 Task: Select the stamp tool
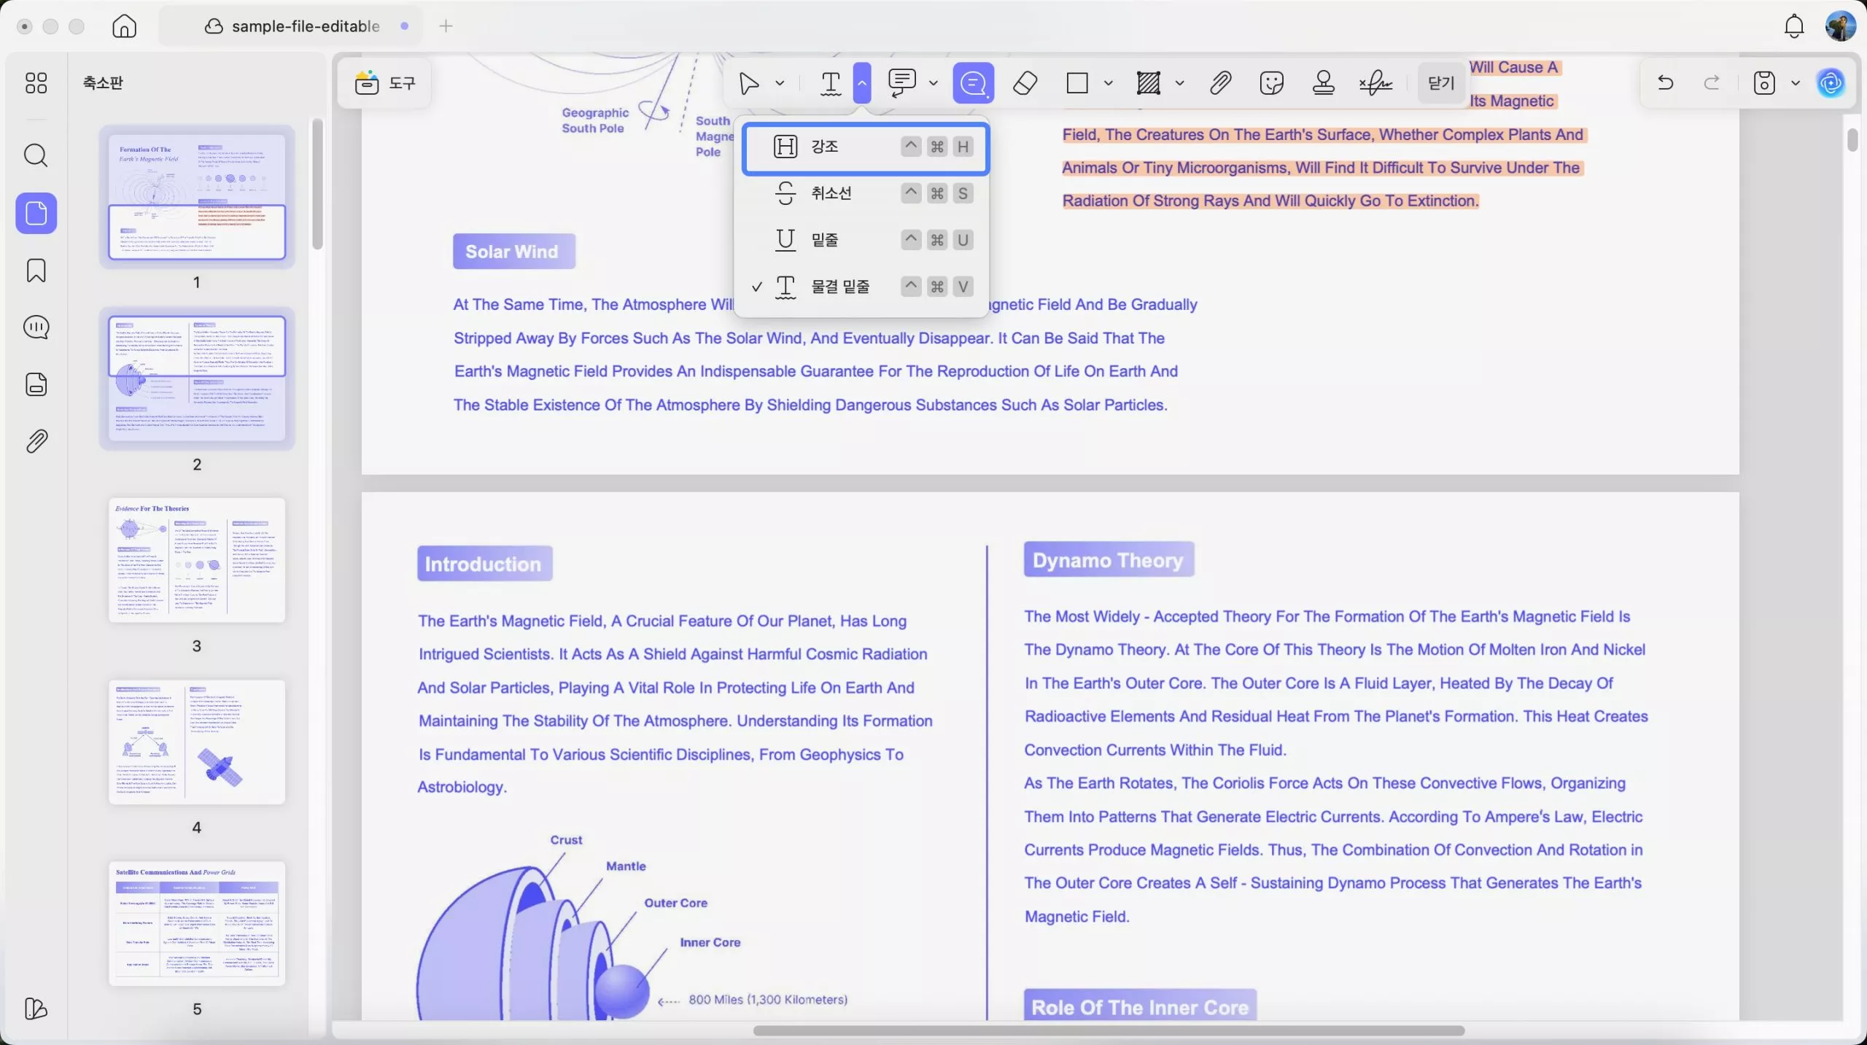coord(1323,83)
